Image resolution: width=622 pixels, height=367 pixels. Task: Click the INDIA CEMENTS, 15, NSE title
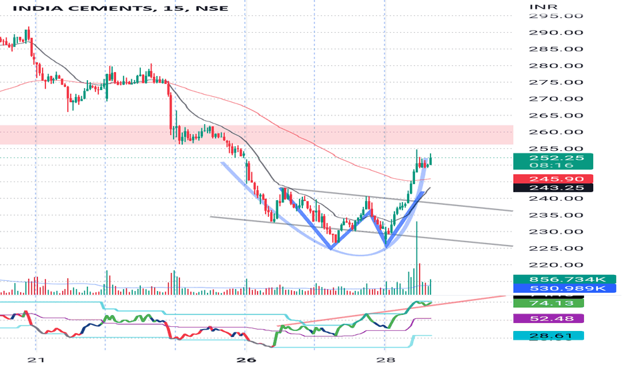point(120,8)
